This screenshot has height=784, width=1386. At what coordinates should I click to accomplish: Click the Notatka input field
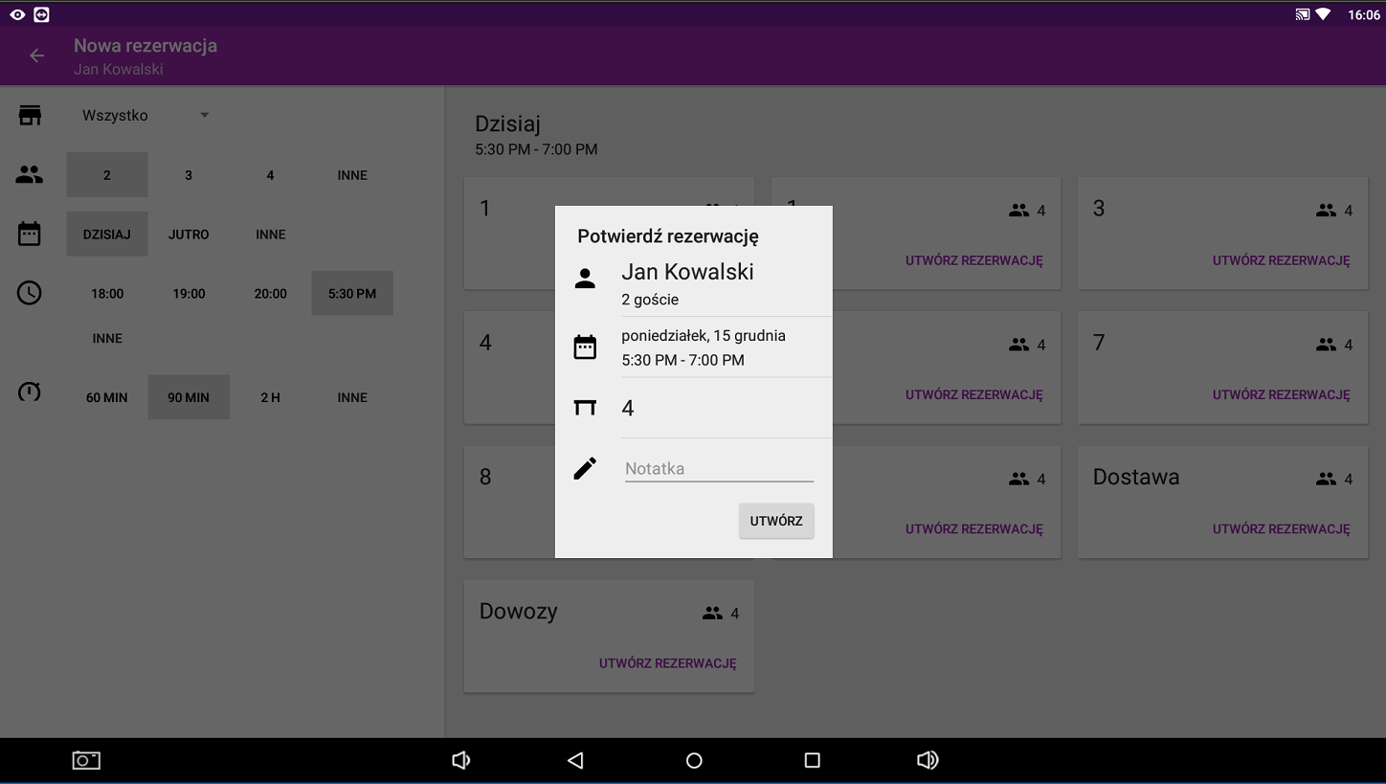tap(718, 469)
